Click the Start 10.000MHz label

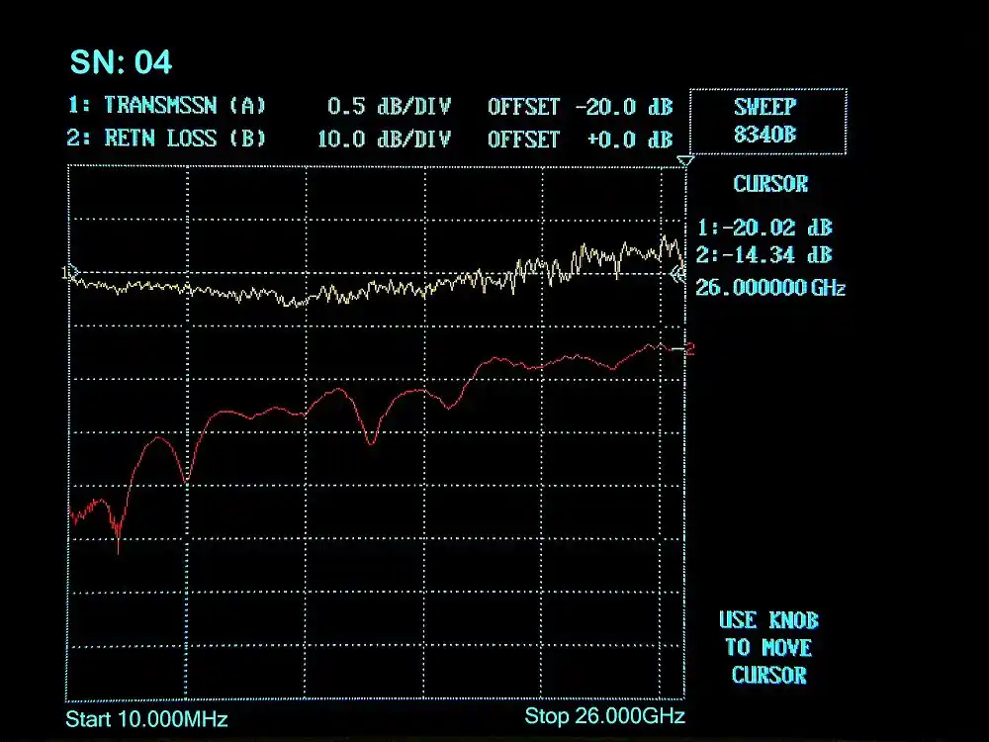click(146, 719)
